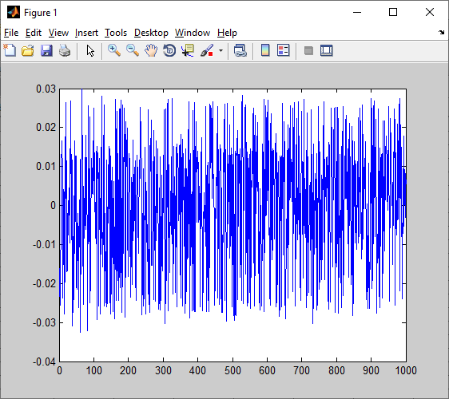Select the Zoom Out magnifier tool

tap(133, 50)
